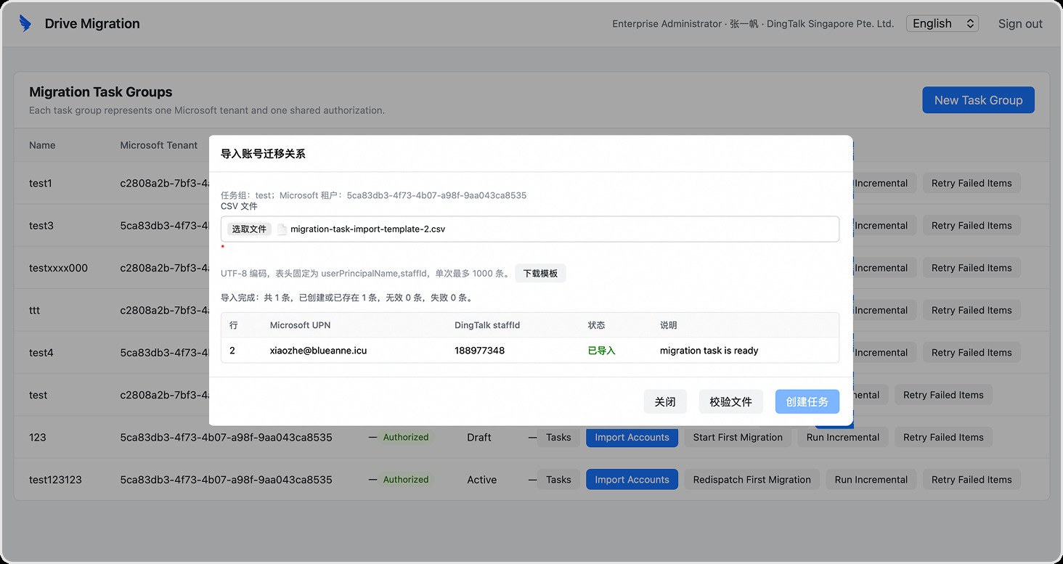This screenshot has height=564, width=1063.
Task: Click Retry Failed Items in the 123 row
Action: point(943,437)
